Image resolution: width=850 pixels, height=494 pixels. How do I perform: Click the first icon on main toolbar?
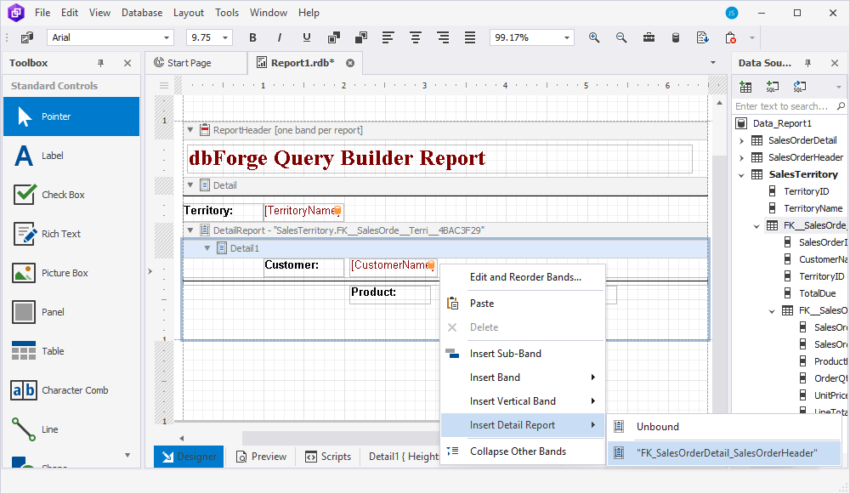[26, 37]
